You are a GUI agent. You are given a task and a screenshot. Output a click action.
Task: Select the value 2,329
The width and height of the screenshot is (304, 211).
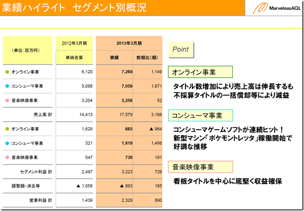click(127, 201)
